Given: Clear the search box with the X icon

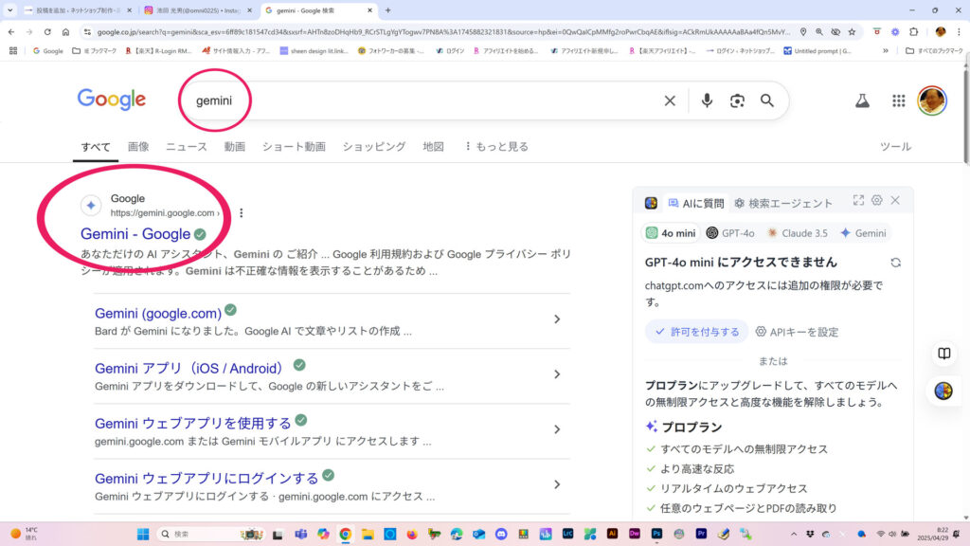Looking at the screenshot, I should tap(670, 100).
